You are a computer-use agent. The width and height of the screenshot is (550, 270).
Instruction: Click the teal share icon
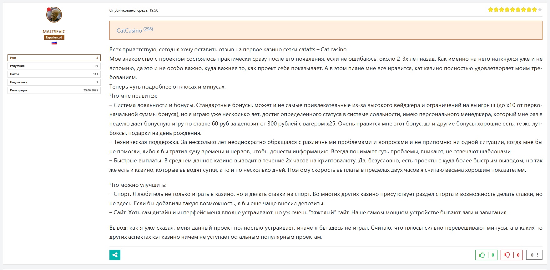coord(115,255)
